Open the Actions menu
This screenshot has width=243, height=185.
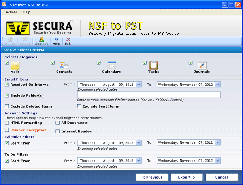[x=12, y=12]
